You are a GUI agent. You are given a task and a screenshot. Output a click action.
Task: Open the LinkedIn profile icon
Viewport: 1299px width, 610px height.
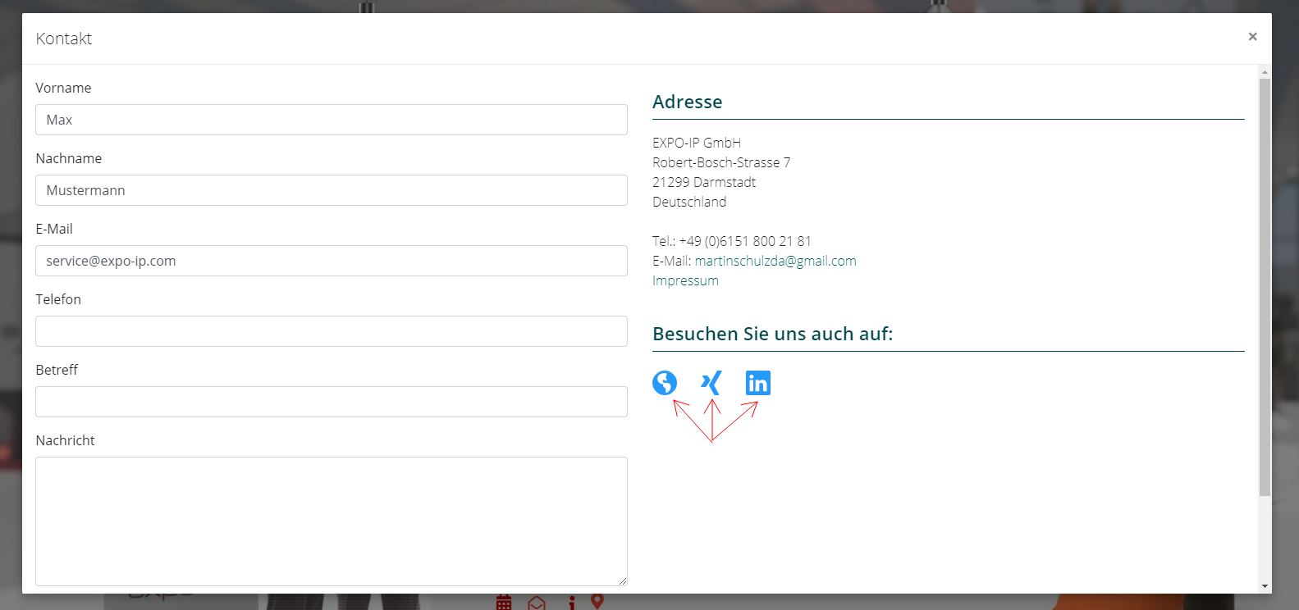pyautogui.click(x=758, y=383)
